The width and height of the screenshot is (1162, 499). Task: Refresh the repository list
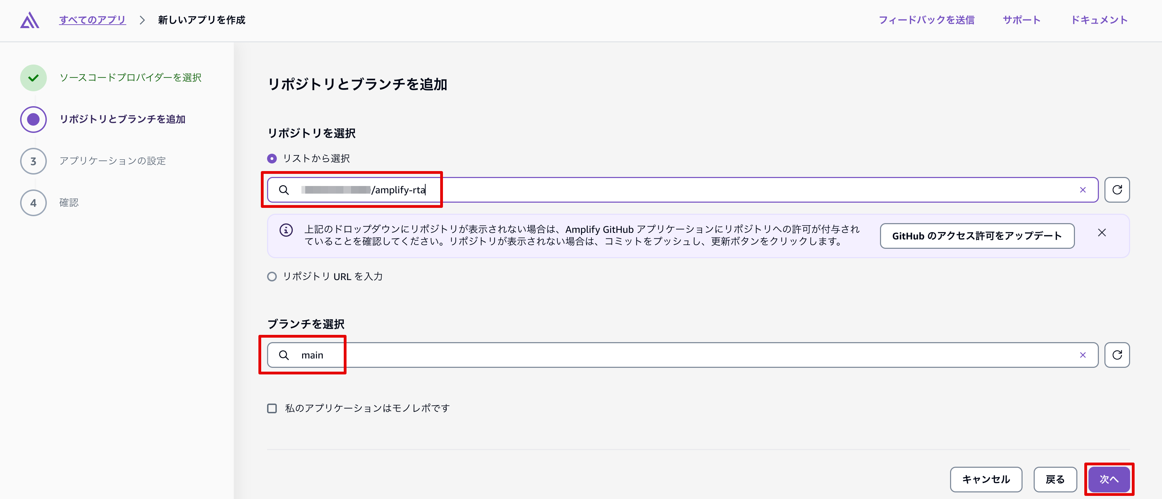coord(1117,190)
